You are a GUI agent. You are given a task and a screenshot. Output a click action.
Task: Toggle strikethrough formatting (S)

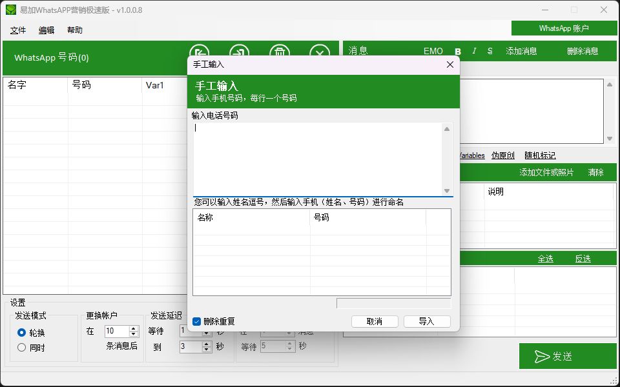(490, 51)
